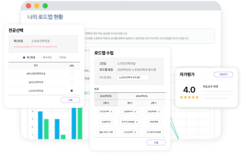Click the first rating star under 4.0

point(182,97)
